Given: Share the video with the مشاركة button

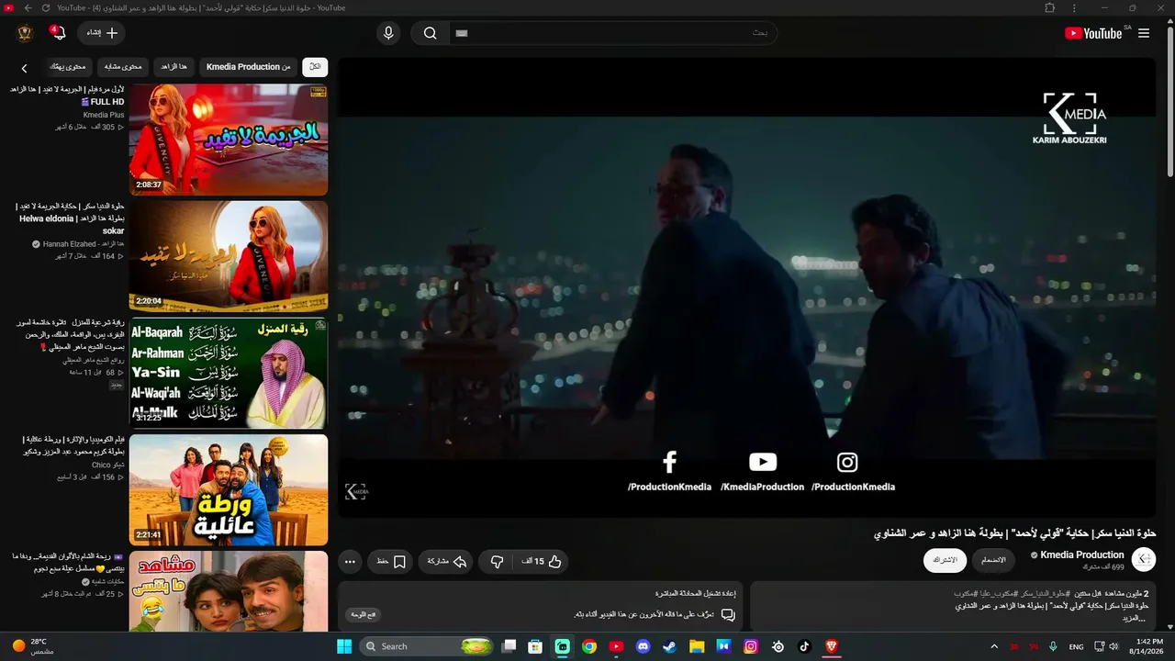Looking at the screenshot, I should tap(447, 561).
